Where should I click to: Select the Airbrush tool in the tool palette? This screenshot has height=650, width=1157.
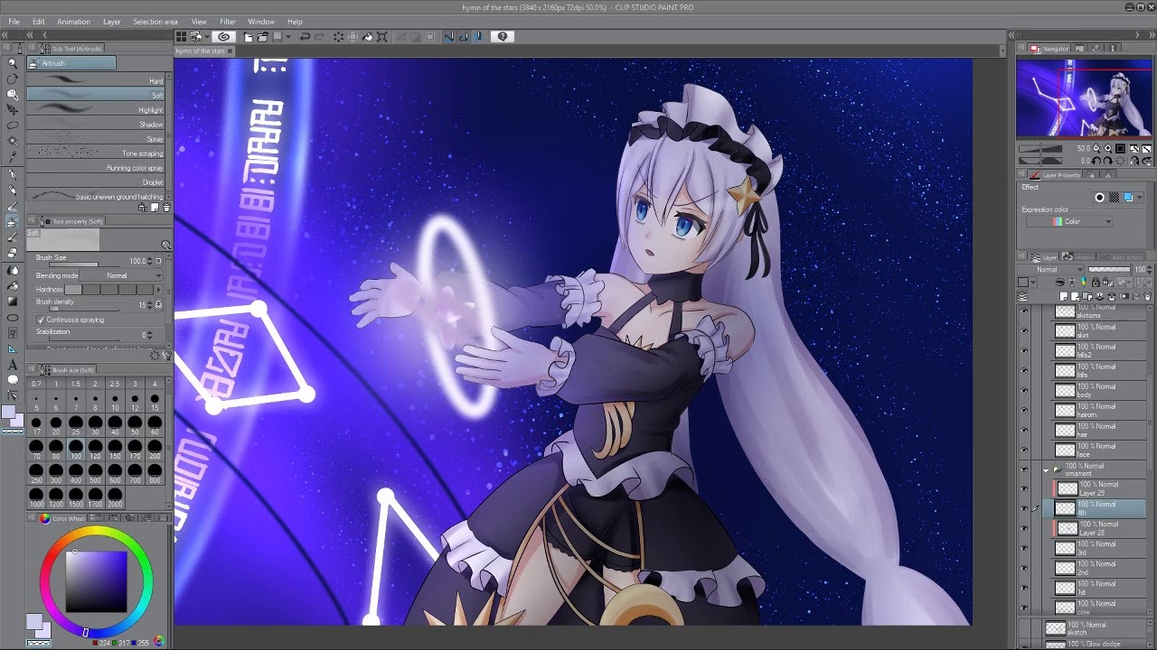point(13,221)
